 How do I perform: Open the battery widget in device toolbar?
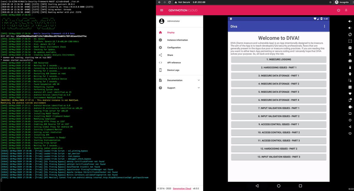point(350,67)
